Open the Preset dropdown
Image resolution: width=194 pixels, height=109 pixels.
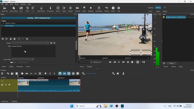point(30,43)
